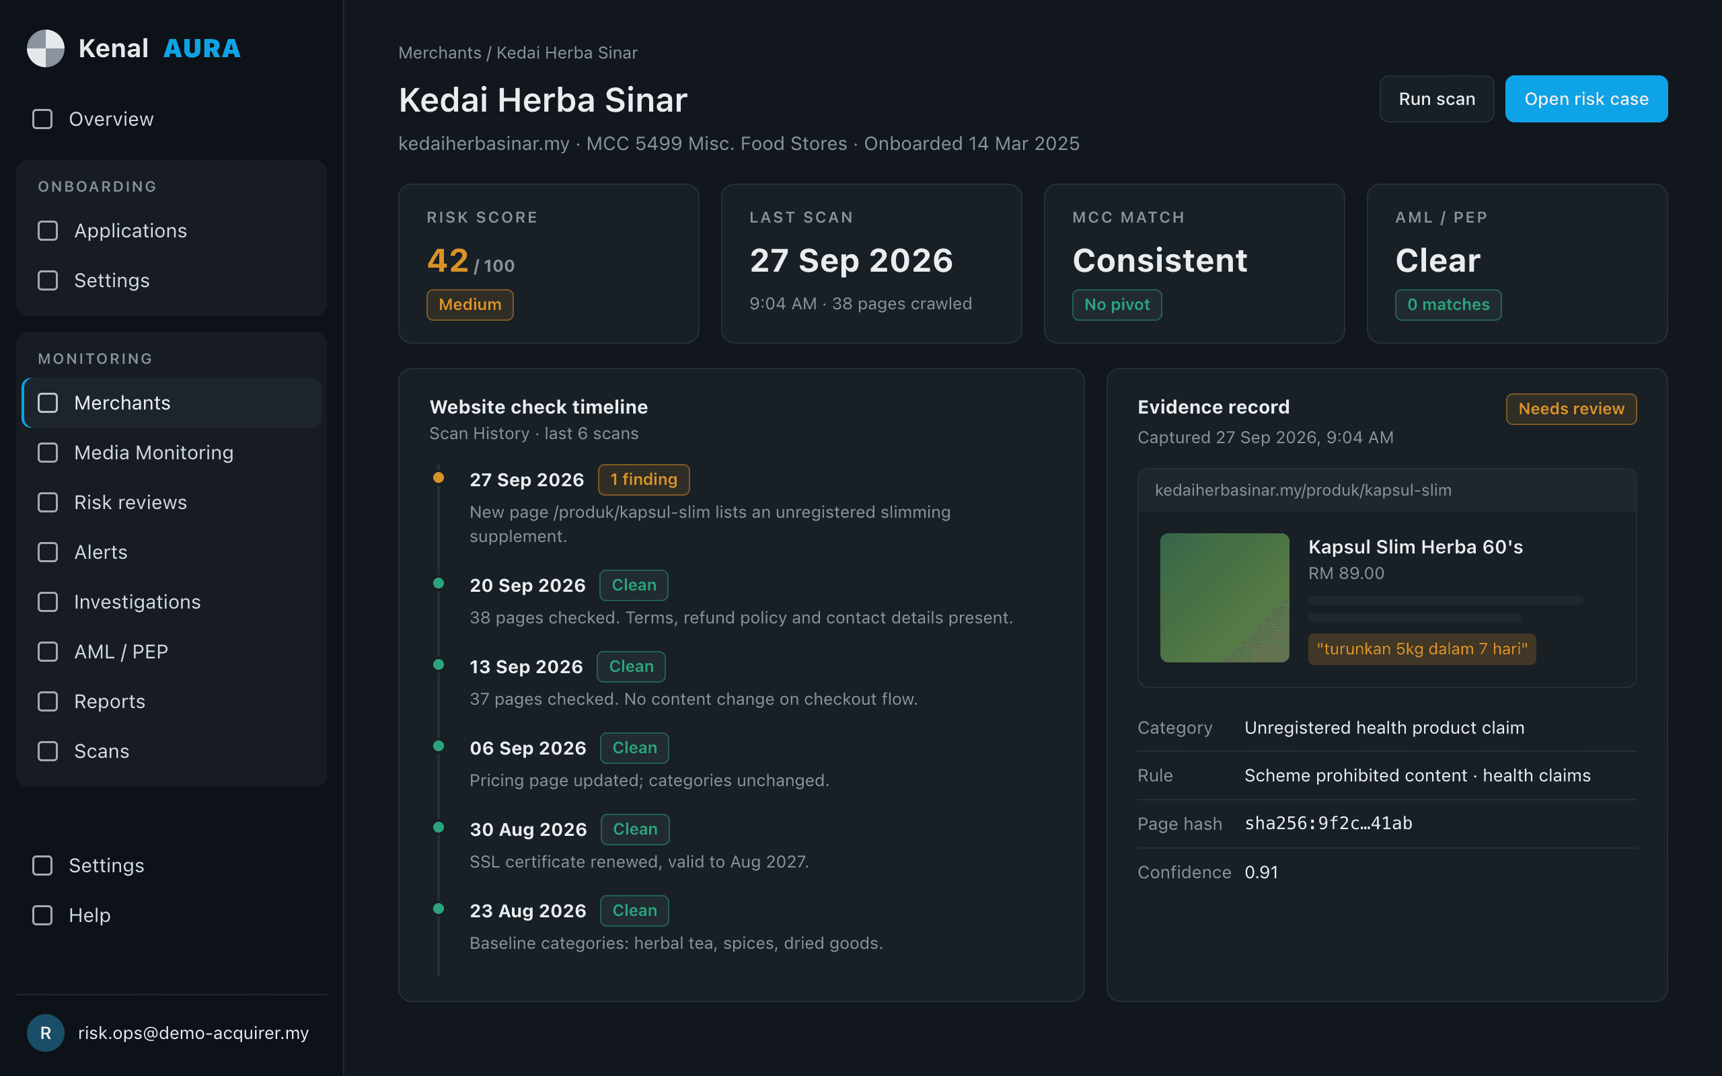Click the Reports sidebar icon

(x=48, y=701)
